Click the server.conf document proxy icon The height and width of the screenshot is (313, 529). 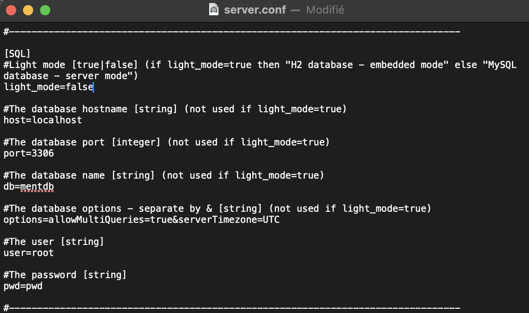coord(214,9)
